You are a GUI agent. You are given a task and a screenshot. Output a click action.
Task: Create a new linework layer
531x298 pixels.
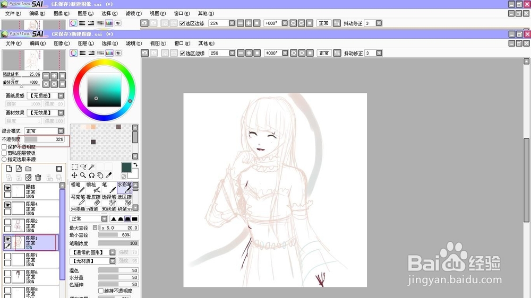(x=19, y=169)
